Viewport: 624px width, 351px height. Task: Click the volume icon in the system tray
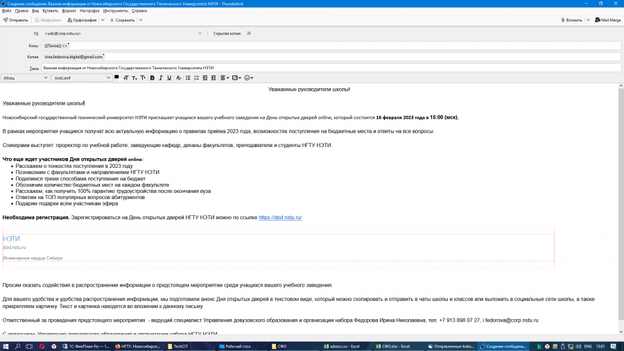(x=578, y=346)
